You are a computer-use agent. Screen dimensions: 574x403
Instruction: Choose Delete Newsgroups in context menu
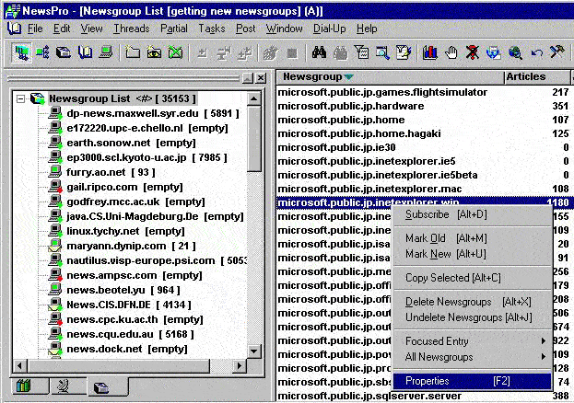click(x=473, y=302)
